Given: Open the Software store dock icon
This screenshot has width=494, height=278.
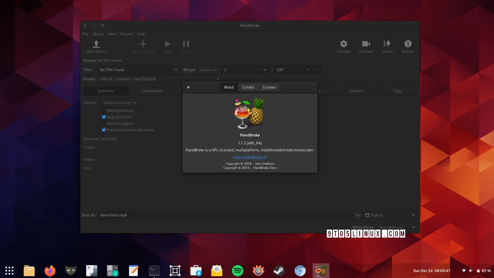Looking at the screenshot, I should point(196,271).
